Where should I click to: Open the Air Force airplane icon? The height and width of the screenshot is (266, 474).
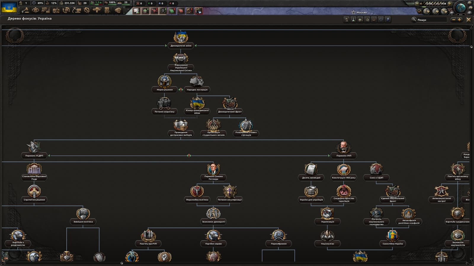click(x=97, y=10)
